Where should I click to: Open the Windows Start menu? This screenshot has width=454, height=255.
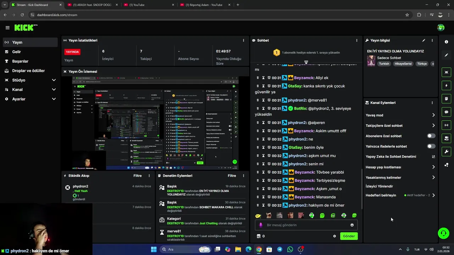(x=154, y=249)
